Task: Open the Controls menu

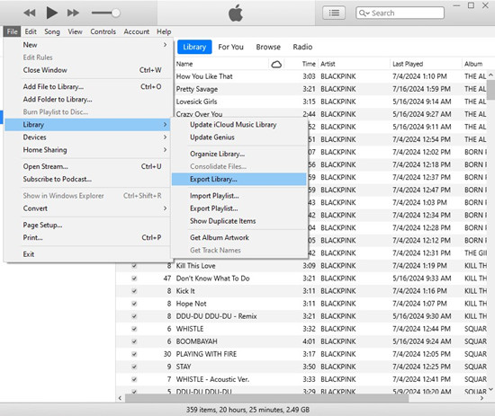Action: 103,31
